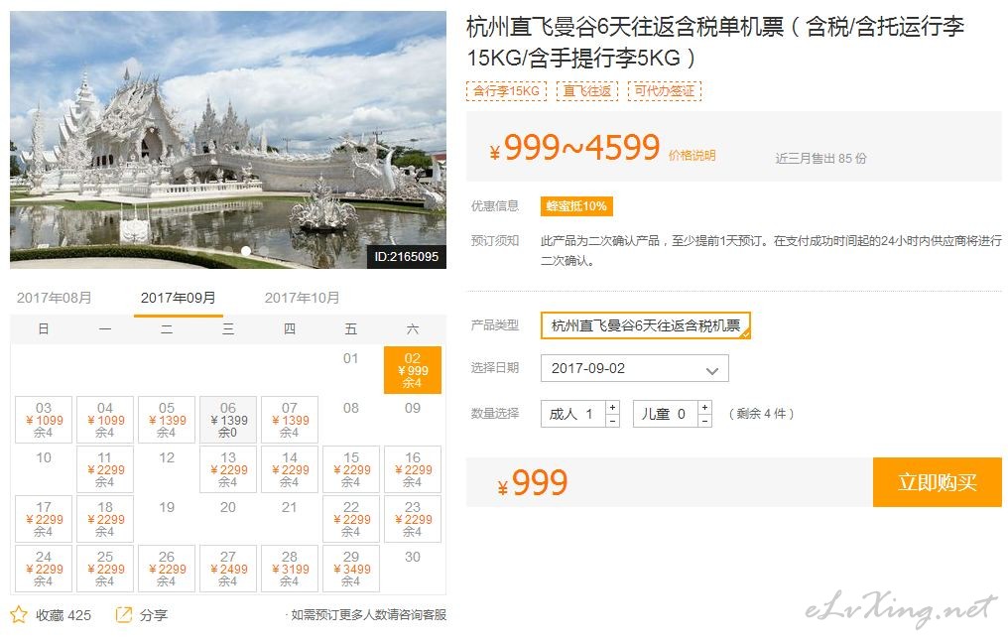This screenshot has height=642, width=1008.
Task: Select September 11 priced ¥2299
Action: pos(105,469)
